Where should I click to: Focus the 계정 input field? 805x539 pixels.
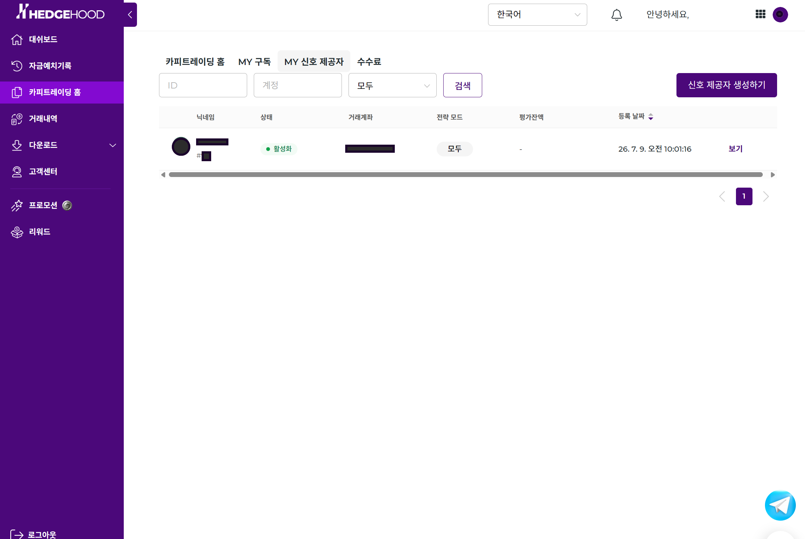pos(297,85)
